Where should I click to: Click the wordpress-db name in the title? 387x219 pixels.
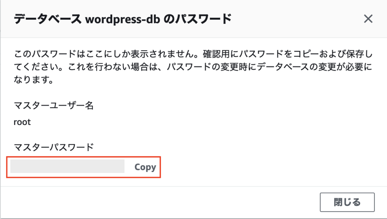pyautogui.click(x=120, y=19)
